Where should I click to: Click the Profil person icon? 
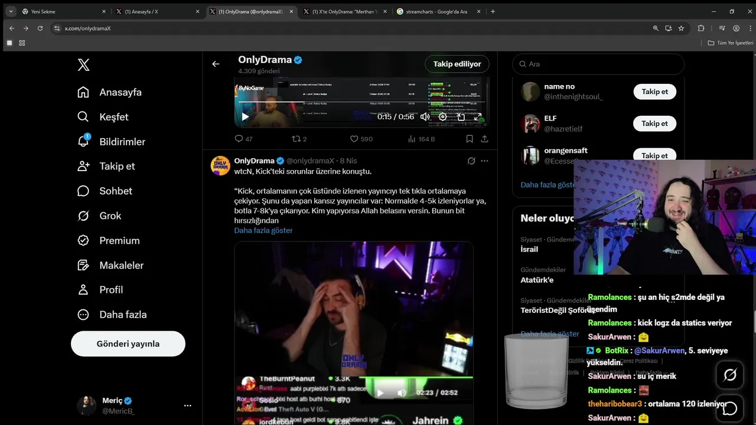pos(83,289)
